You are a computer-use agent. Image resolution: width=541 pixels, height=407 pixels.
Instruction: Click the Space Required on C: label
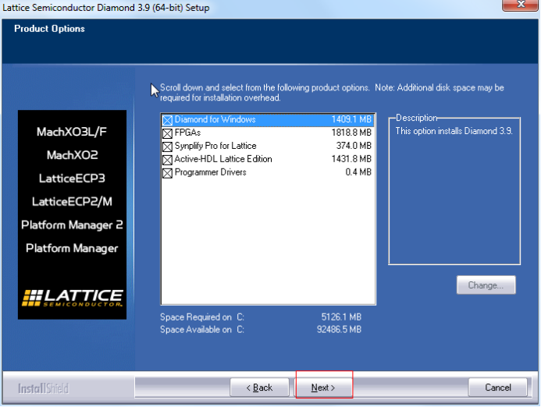(x=202, y=317)
